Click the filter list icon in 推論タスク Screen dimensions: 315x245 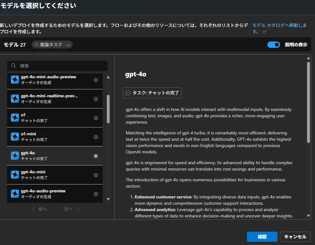36,45
